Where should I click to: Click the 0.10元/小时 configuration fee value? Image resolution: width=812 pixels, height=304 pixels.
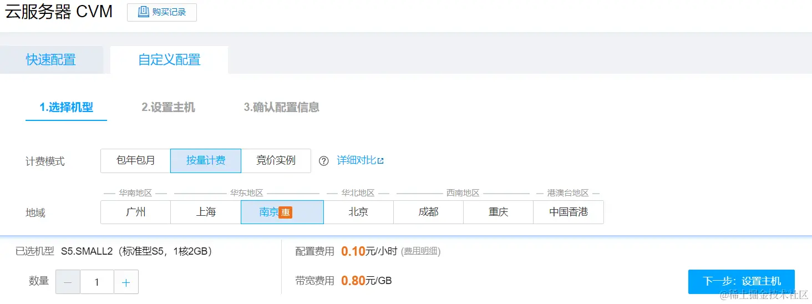coord(369,251)
